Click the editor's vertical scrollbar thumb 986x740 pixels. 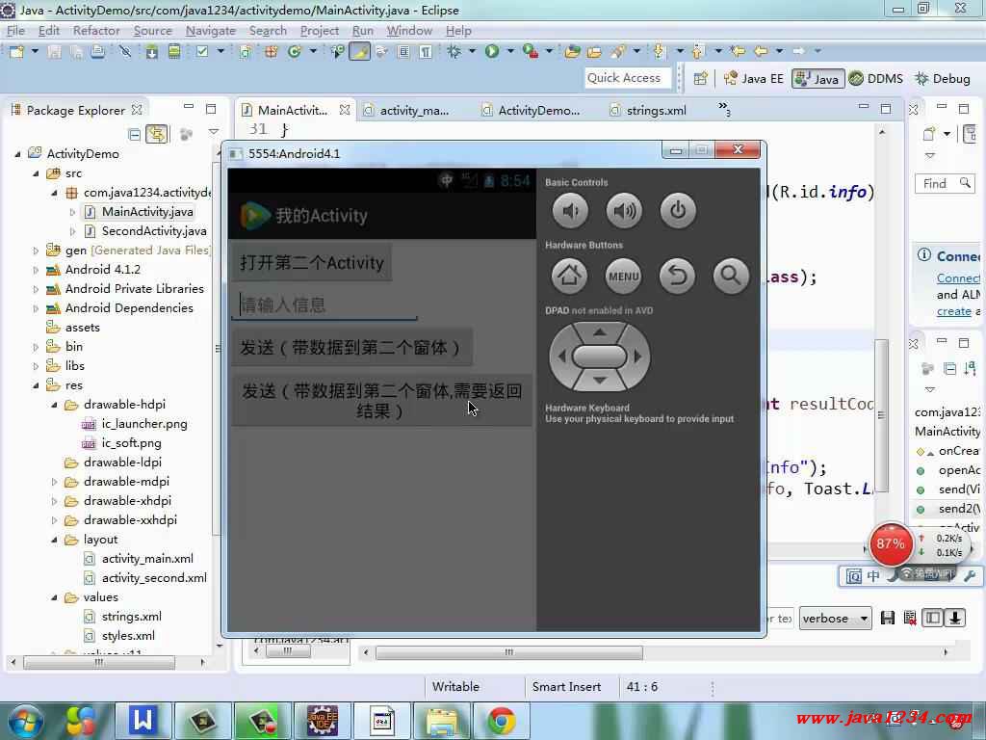[x=882, y=415]
